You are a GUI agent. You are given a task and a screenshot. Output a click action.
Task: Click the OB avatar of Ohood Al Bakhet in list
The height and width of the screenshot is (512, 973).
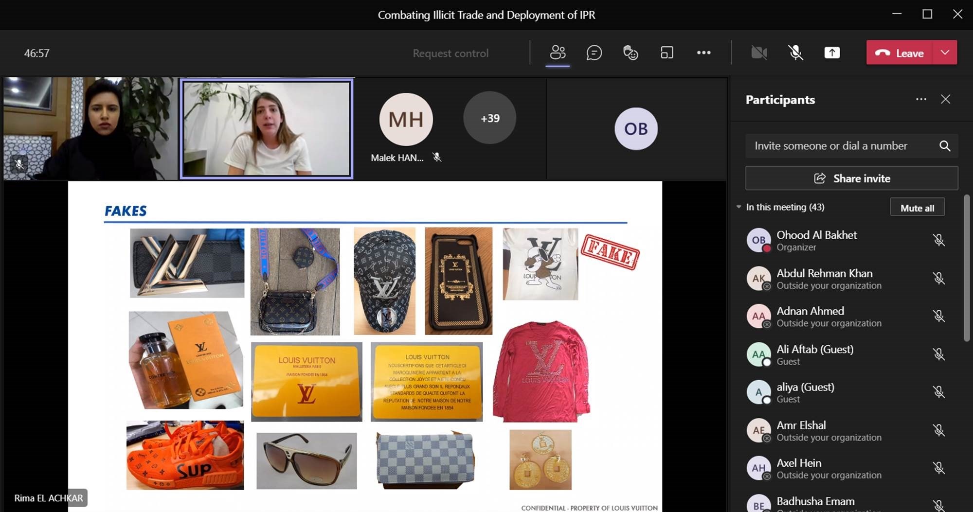pyautogui.click(x=758, y=240)
